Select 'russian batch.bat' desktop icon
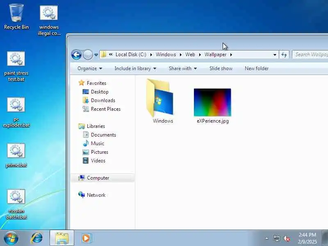Viewport: 328px width, 246px height. pos(16,204)
